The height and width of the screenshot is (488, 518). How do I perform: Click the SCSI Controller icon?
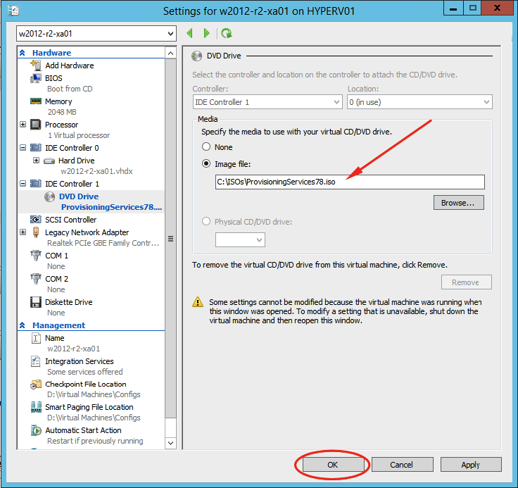(x=36, y=220)
